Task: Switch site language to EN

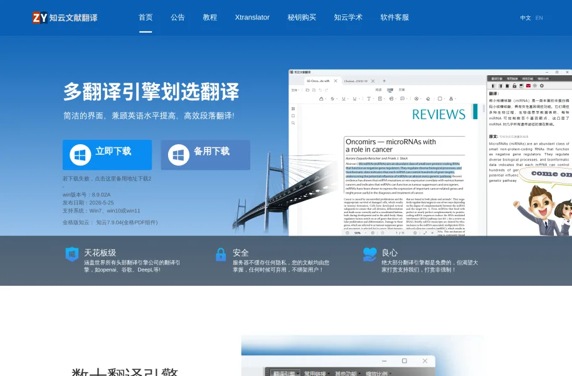Action: (539, 18)
